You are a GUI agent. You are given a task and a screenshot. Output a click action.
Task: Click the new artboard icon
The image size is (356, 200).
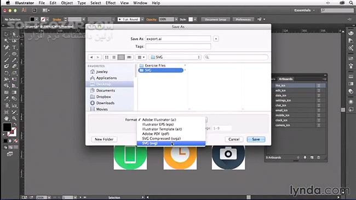click(x=312, y=157)
